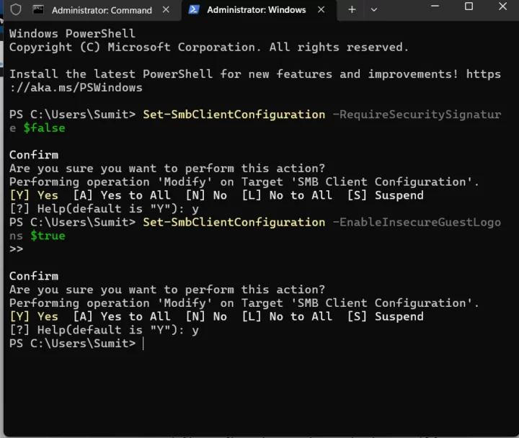This screenshot has height=438, width=519.
Task: Click the second Confirm heading
Action: pos(34,276)
